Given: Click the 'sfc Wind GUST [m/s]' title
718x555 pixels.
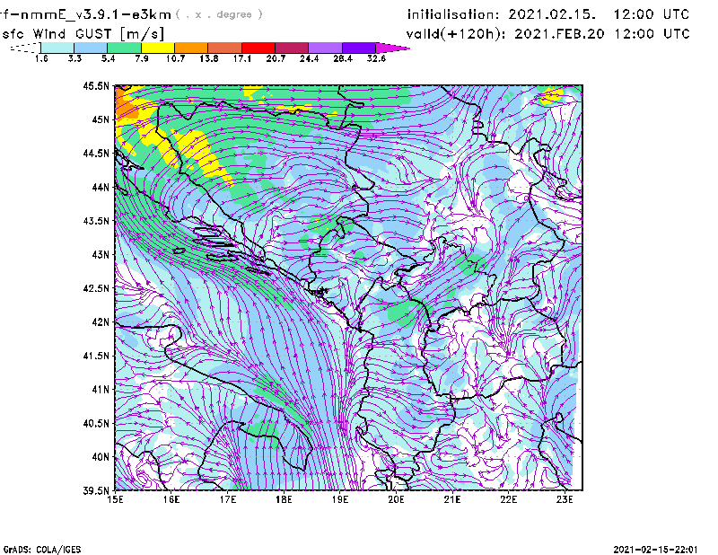Looking at the screenshot, I should pyautogui.click(x=83, y=34).
